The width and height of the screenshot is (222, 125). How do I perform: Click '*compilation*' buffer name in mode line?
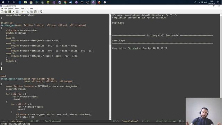[130, 121]
